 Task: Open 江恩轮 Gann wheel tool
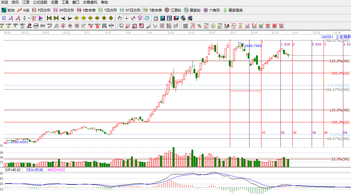tap(173, 10)
